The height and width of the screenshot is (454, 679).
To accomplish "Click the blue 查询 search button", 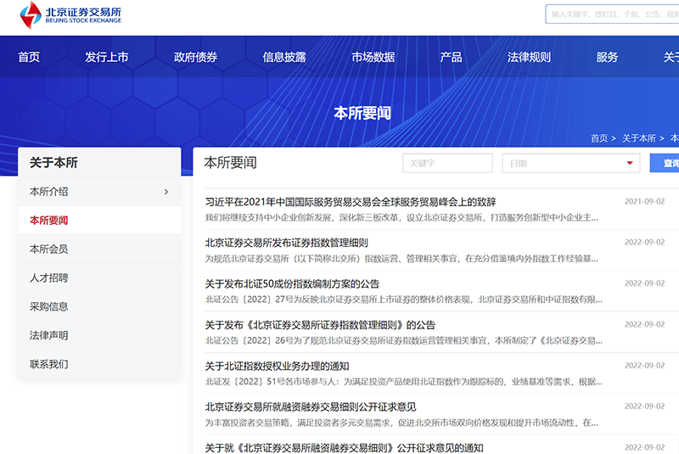I will tap(665, 163).
